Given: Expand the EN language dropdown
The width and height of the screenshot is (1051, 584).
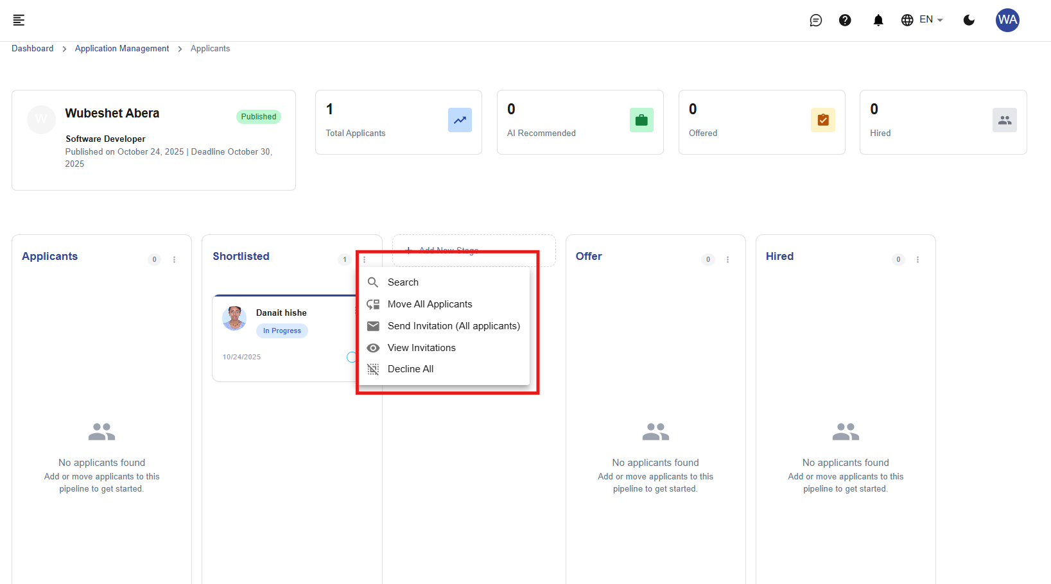Looking at the screenshot, I should [922, 20].
